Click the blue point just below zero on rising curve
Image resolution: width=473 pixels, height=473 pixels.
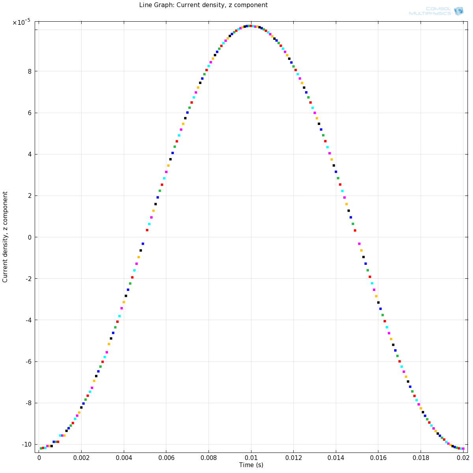pos(143,244)
